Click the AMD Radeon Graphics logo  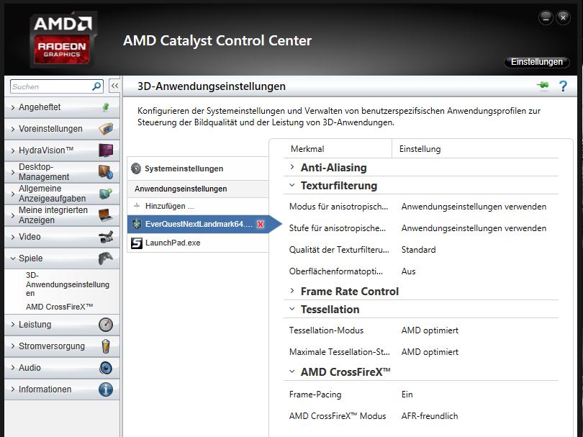(62, 39)
